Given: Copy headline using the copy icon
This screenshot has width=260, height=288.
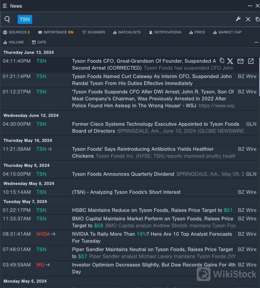Looking at the screenshot, I should click(222, 61).
